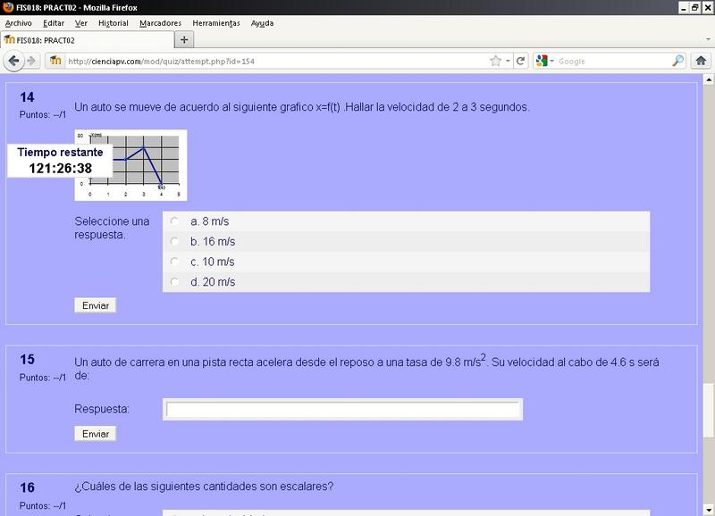Image resolution: width=715 pixels, height=516 pixels.
Task: Reload the page with refresh icon
Action: 520,61
